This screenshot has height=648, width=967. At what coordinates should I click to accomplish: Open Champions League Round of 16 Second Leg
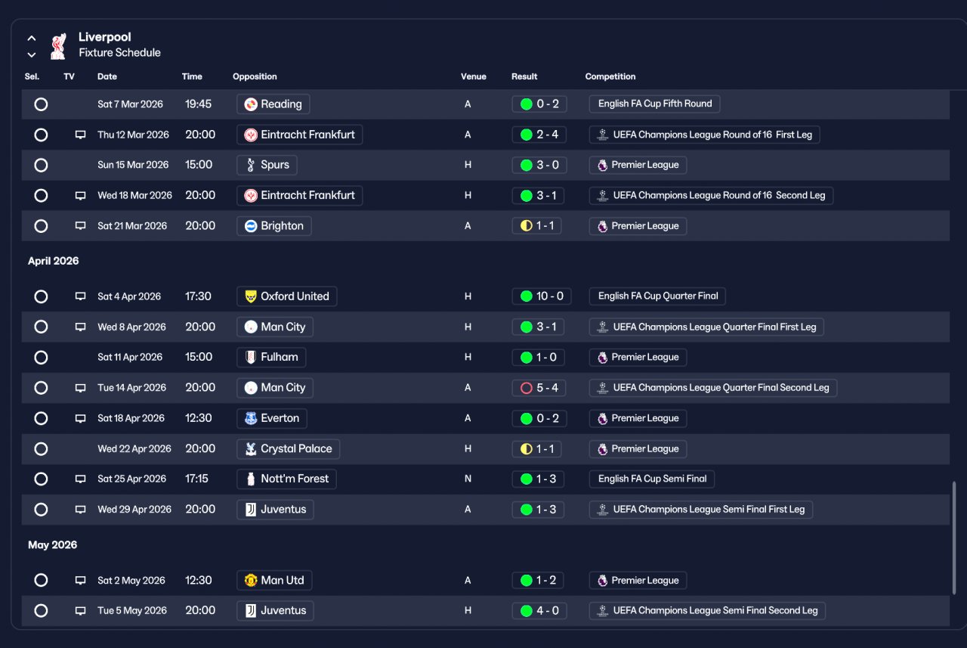pos(711,196)
